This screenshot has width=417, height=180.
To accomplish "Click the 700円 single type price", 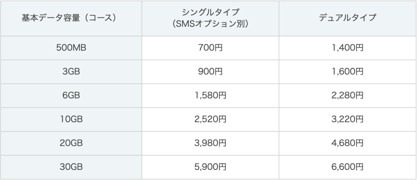I will point(210,48).
